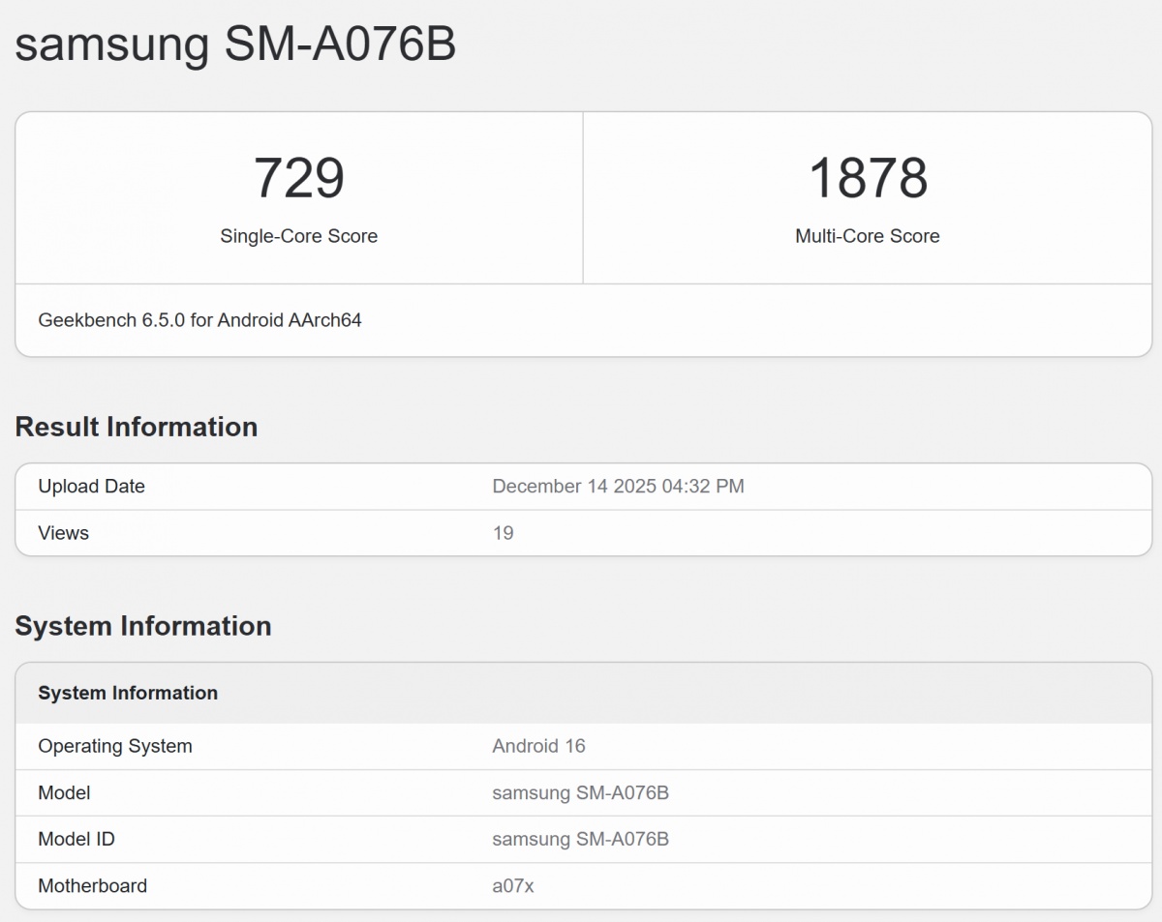Click the Model row label
This screenshot has height=922, width=1162.
pyautogui.click(x=64, y=793)
